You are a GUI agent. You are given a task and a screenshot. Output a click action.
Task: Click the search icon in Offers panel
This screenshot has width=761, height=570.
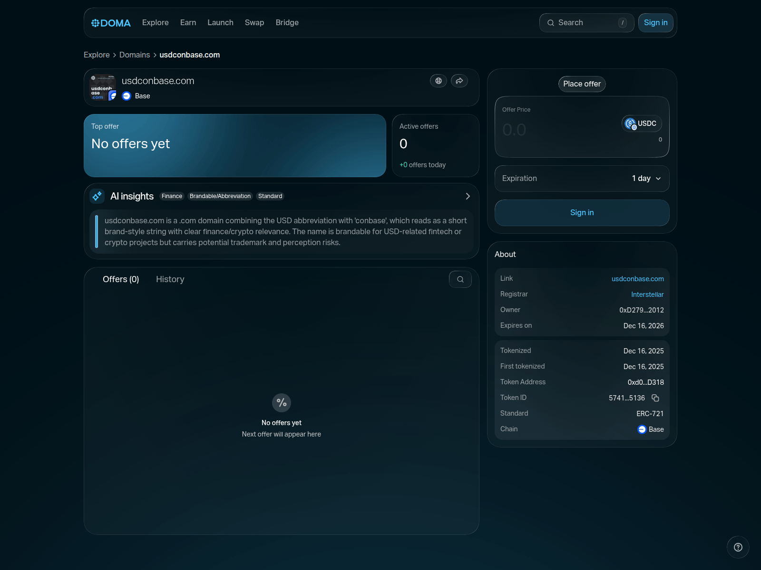point(460,279)
